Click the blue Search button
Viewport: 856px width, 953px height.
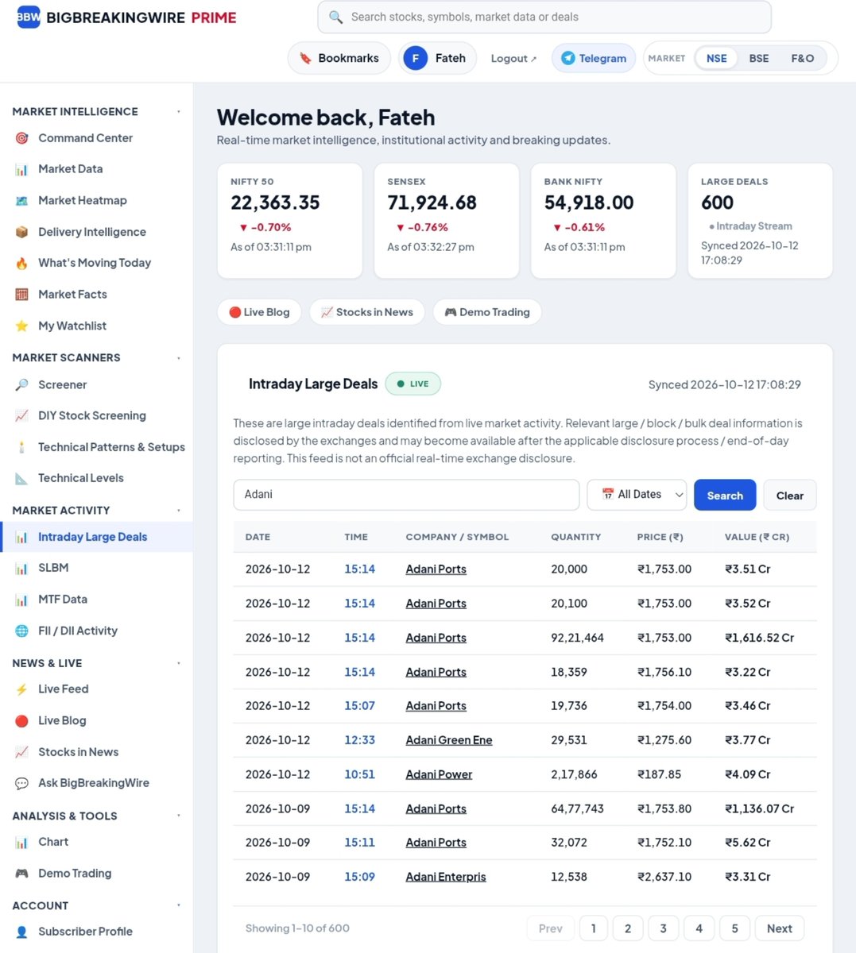coord(725,496)
